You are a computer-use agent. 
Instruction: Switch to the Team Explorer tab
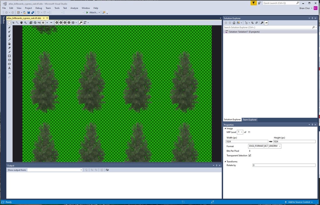(x=250, y=120)
